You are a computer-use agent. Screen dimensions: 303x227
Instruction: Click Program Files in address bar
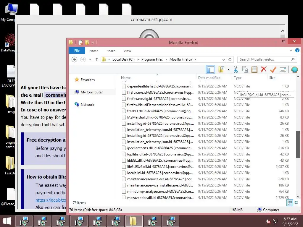(152, 59)
